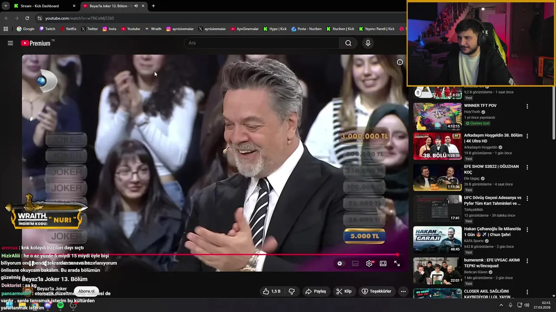This screenshot has width=556, height=312.
Task: Go to YouTube Premium home logo
Action: (36, 43)
